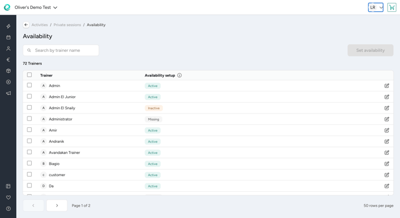
Task: Click the help question-mark sidebar icon
Action: (x=8, y=208)
